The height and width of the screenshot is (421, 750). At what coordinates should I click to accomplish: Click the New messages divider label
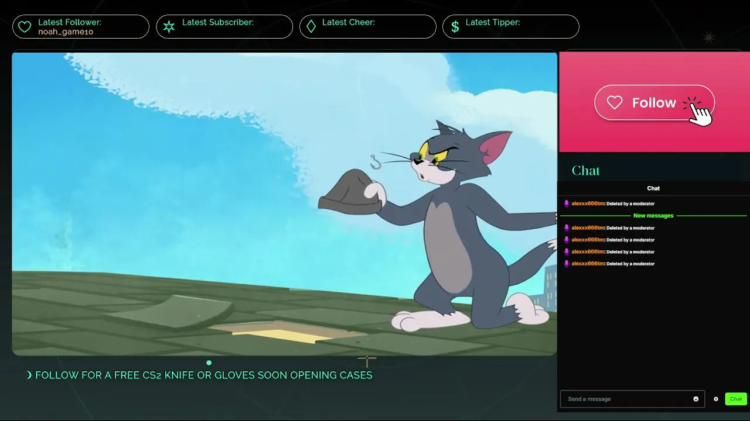click(653, 216)
